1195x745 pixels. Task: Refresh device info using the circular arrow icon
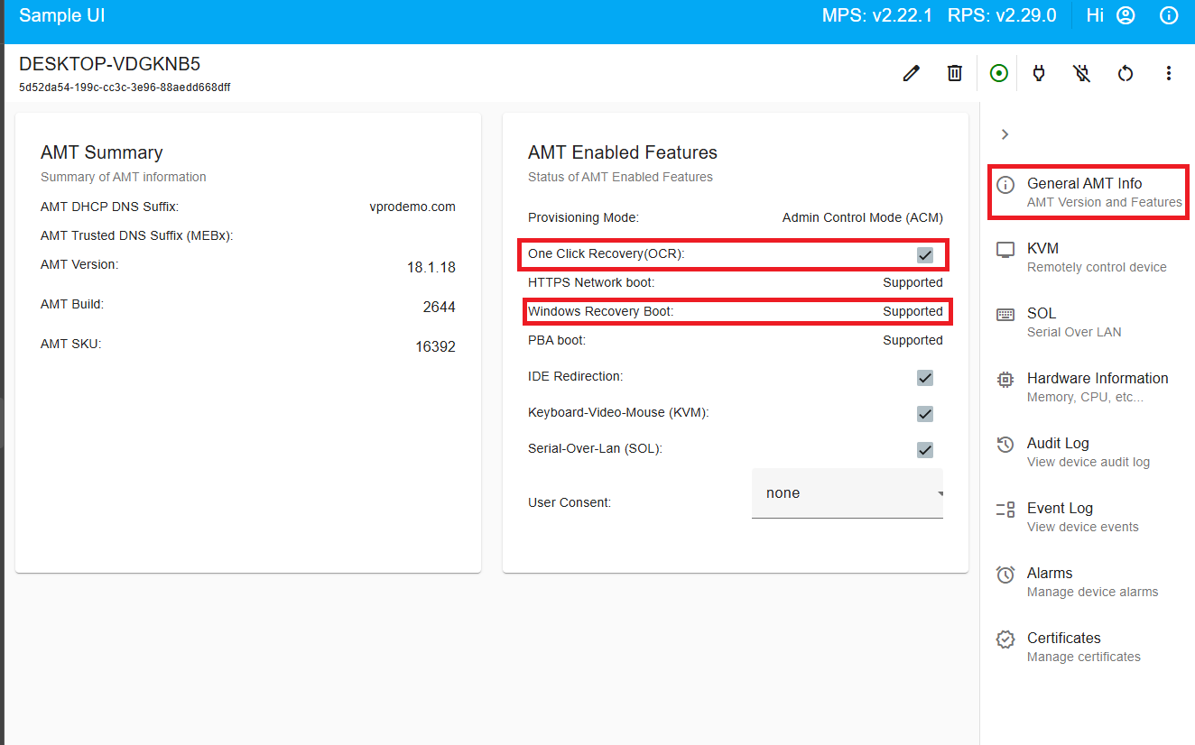[1125, 73]
